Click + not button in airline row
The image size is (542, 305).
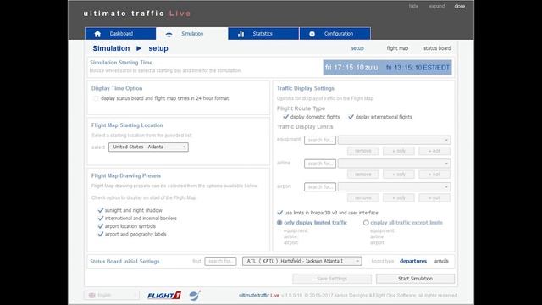[x=434, y=175]
